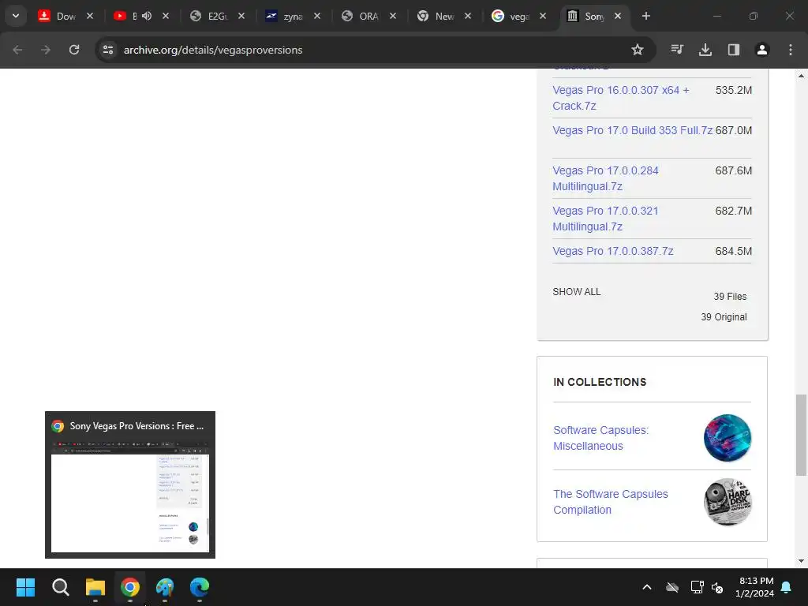
Task: Open the 39 Files listing
Action: click(x=730, y=297)
